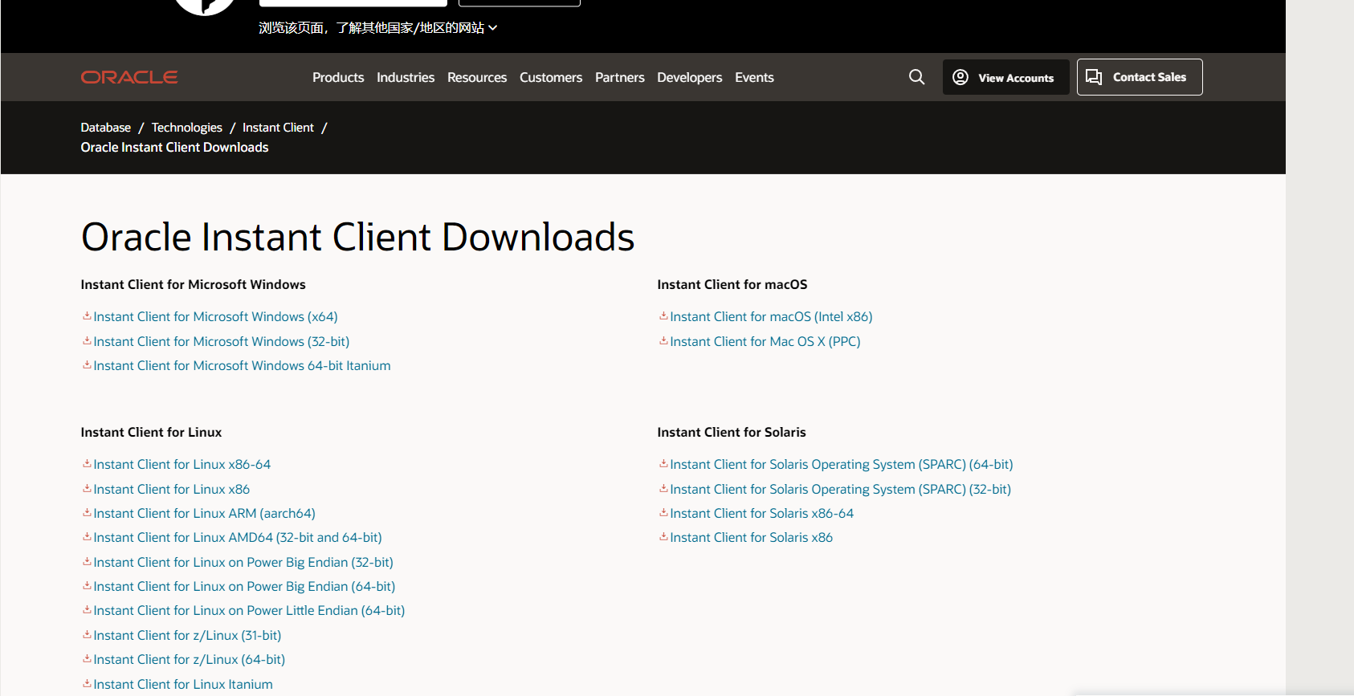Open Instant Client for Microsoft Windows (x64)
Viewport: 1354px width, 696px height.
coord(215,317)
